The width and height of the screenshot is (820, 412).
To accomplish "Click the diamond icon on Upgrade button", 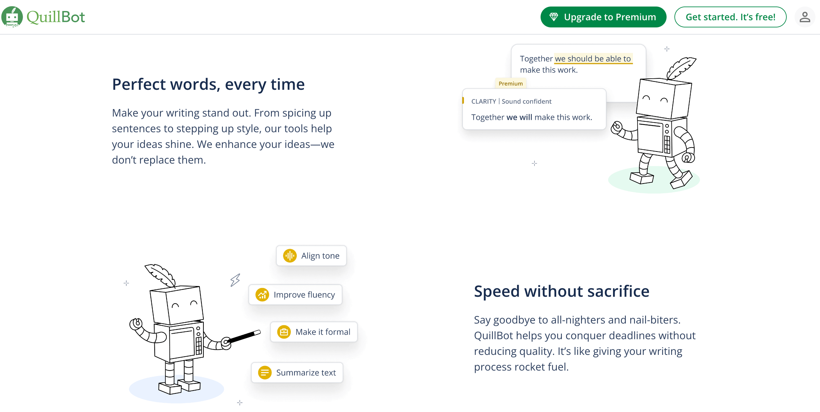I will (x=554, y=17).
